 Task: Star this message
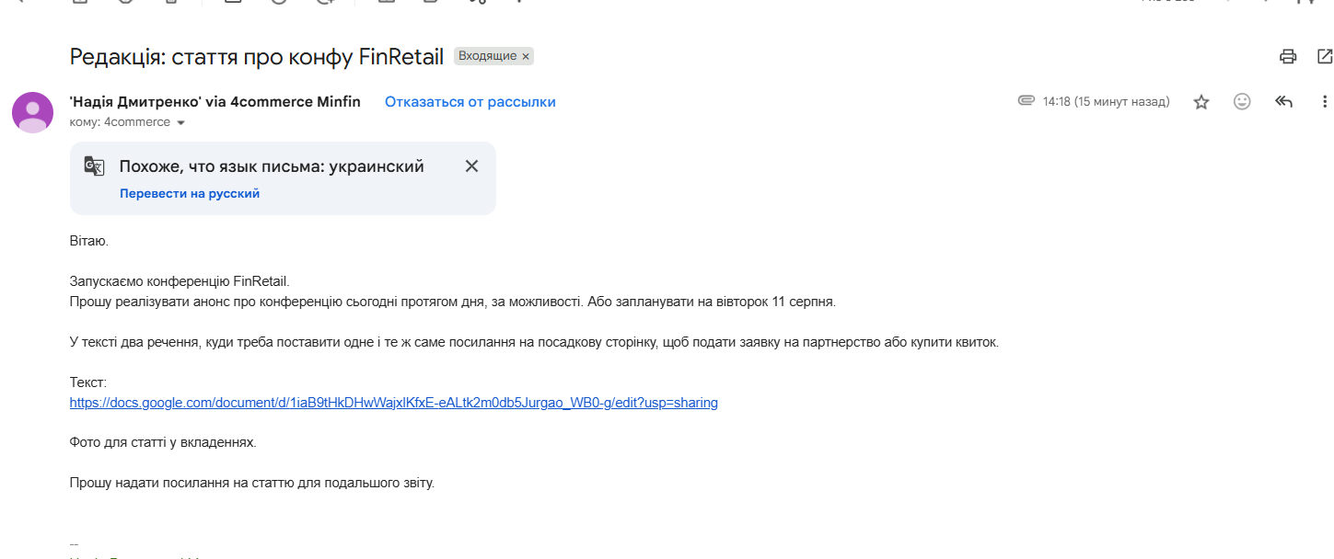[x=1201, y=102]
